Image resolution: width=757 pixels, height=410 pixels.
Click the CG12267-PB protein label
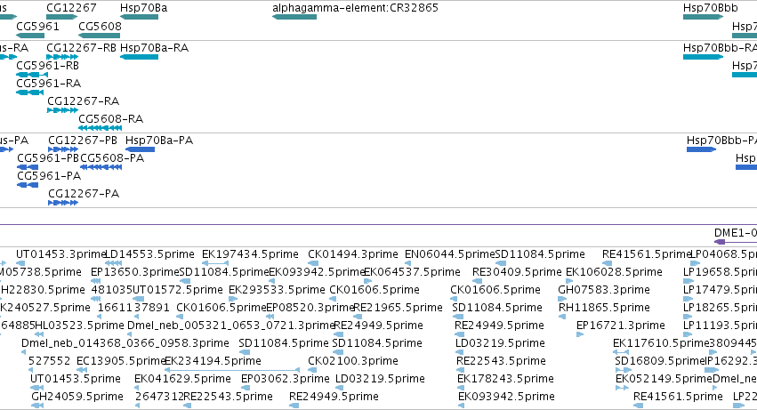point(83,141)
